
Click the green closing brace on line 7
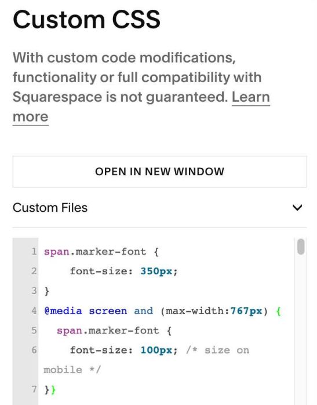pos(53,389)
